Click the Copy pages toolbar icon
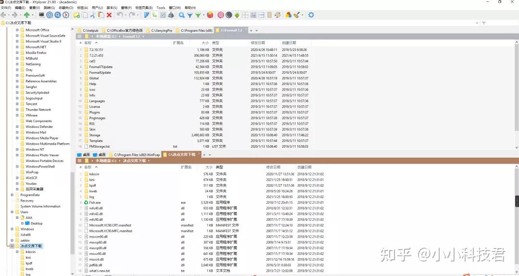519x276 pixels. point(85,15)
